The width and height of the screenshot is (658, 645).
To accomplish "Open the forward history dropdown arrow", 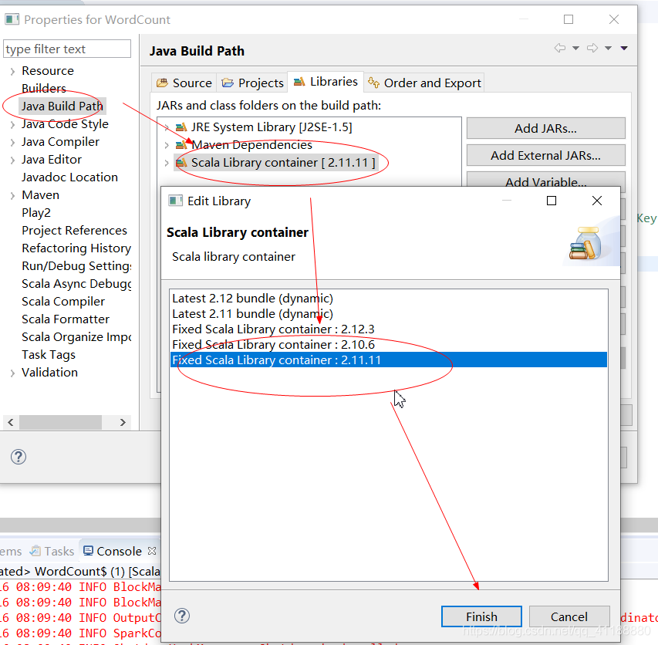I will 608,49.
